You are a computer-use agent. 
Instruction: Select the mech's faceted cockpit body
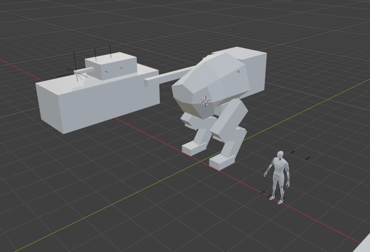pos(210,85)
